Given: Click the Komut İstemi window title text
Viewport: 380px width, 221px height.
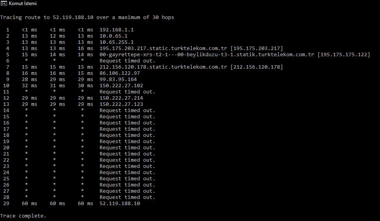Looking at the screenshot, I should [x=23, y=3].
